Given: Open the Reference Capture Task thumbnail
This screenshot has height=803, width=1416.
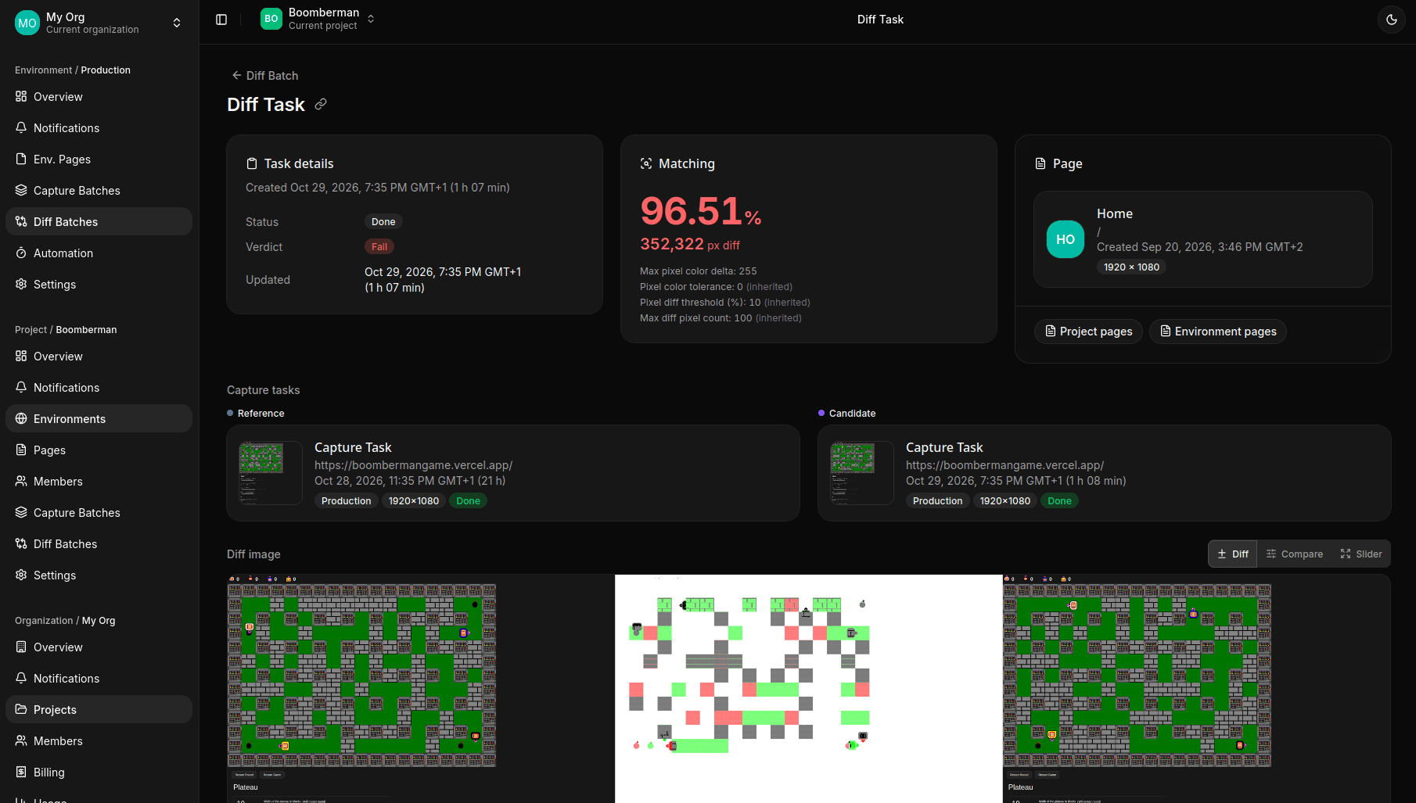Looking at the screenshot, I should tap(270, 473).
